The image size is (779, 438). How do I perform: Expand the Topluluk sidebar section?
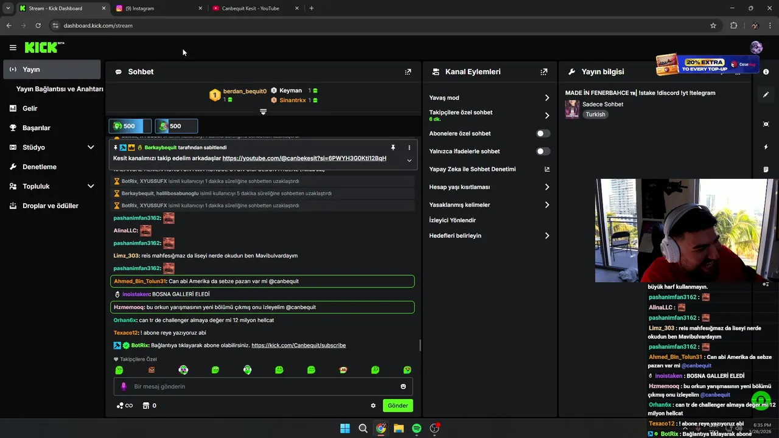coord(91,186)
